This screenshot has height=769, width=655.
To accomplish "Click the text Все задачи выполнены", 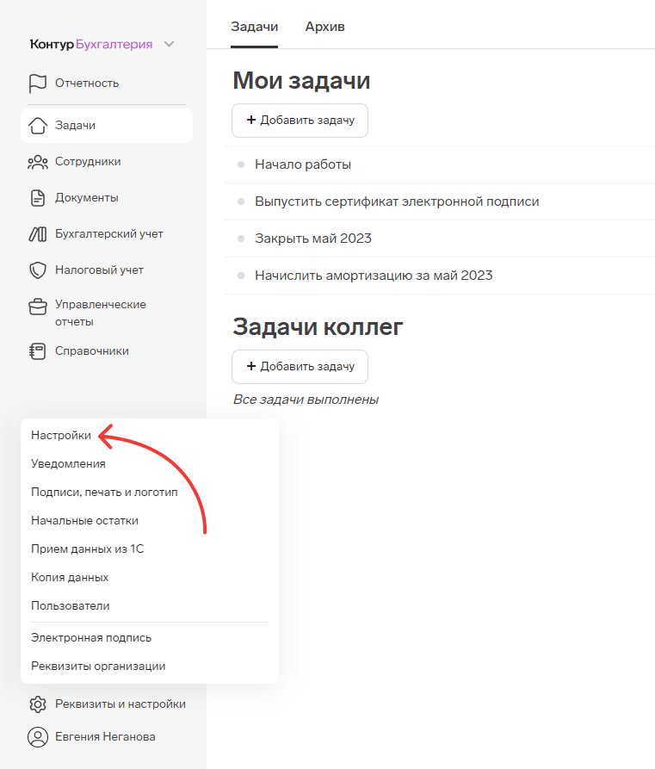I will point(306,400).
